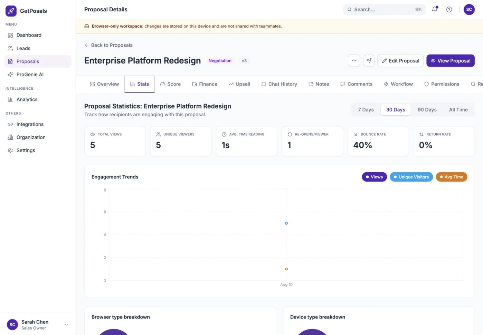Open Dashboard in the sidebar
This screenshot has height=335, width=483.
(38, 35)
